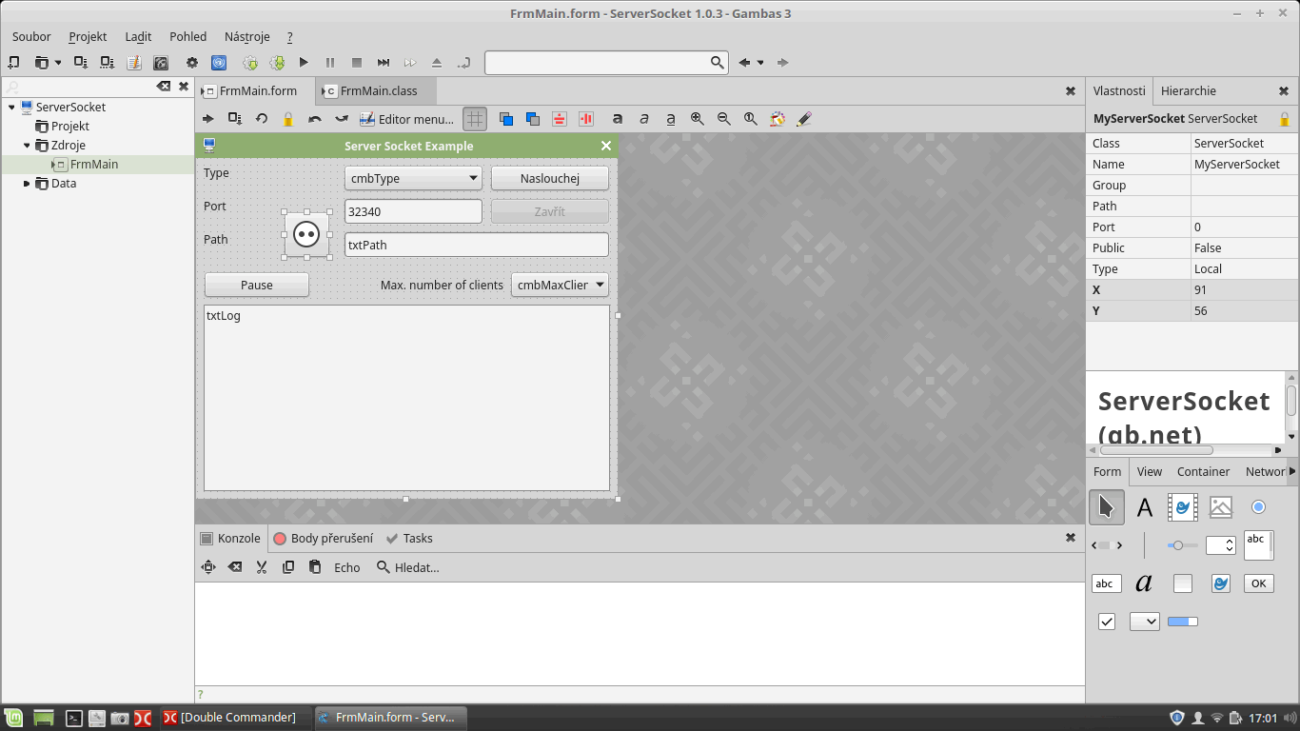
Task: Select the PictureBox control in toolbox
Action: [1221, 507]
